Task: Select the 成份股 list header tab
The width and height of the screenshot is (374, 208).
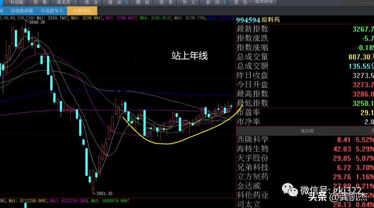Action: click(x=307, y=131)
